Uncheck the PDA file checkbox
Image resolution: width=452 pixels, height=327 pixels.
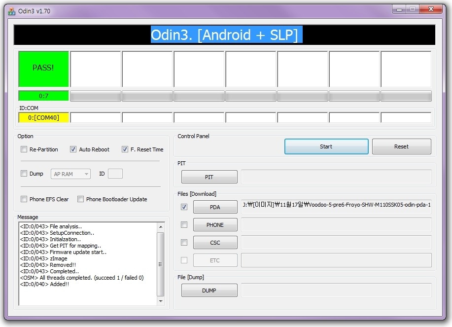pos(184,207)
